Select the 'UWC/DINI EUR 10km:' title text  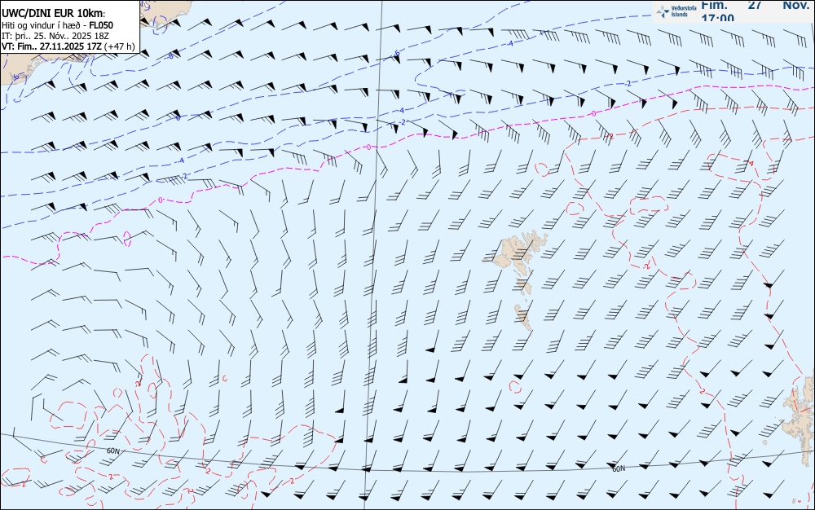[x=53, y=14]
